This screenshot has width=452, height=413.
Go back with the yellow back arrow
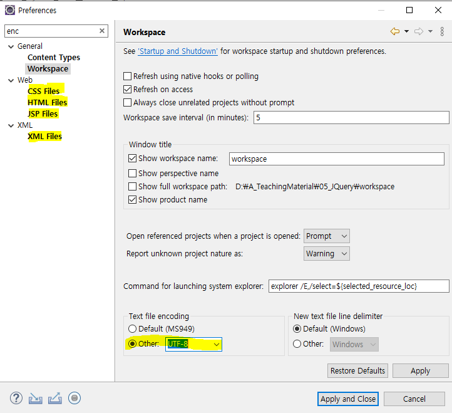pos(395,31)
